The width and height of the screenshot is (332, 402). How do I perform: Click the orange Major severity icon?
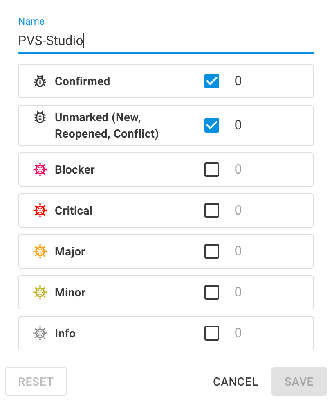click(40, 251)
